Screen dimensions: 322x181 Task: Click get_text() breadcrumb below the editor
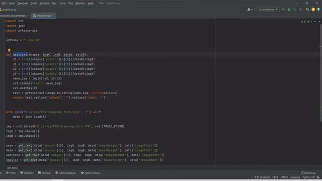[x=13, y=168]
